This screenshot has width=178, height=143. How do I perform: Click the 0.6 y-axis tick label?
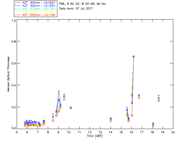pos(14,63)
